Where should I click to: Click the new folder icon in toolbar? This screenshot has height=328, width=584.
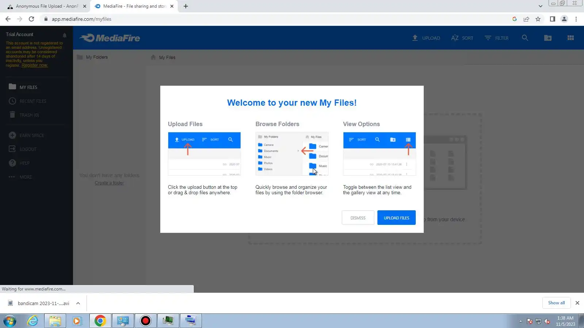tap(548, 38)
